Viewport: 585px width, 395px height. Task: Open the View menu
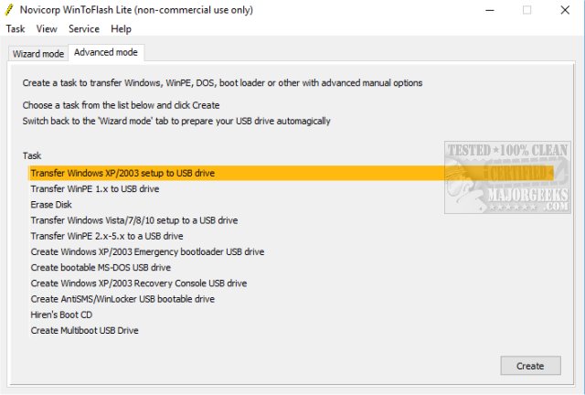47,29
